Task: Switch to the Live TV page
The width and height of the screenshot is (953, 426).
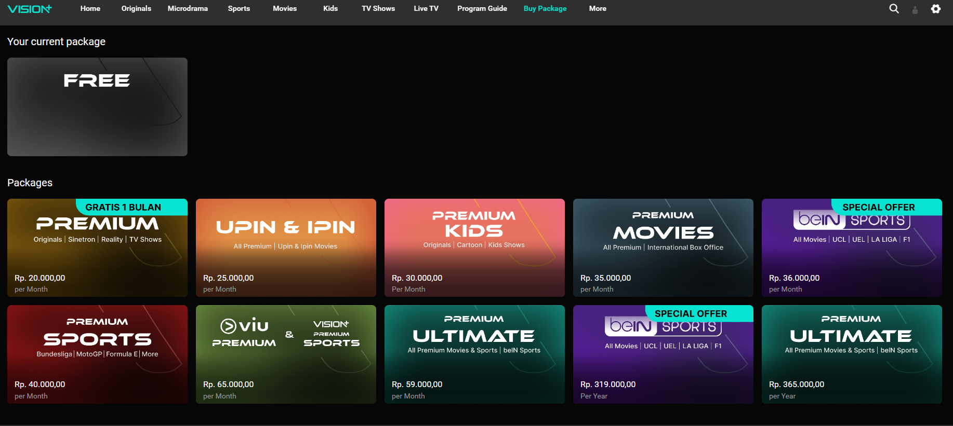Action: (x=426, y=9)
